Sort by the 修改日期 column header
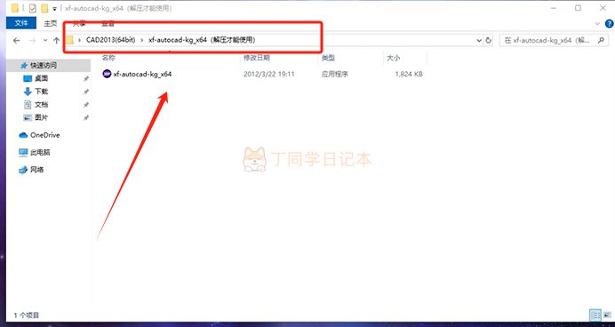615x327 pixels. point(257,58)
